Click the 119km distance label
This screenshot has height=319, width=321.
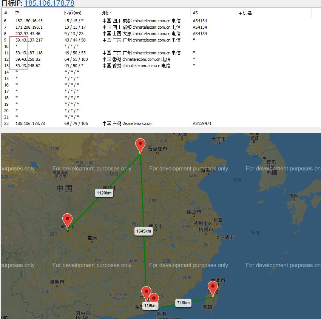tap(150, 305)
